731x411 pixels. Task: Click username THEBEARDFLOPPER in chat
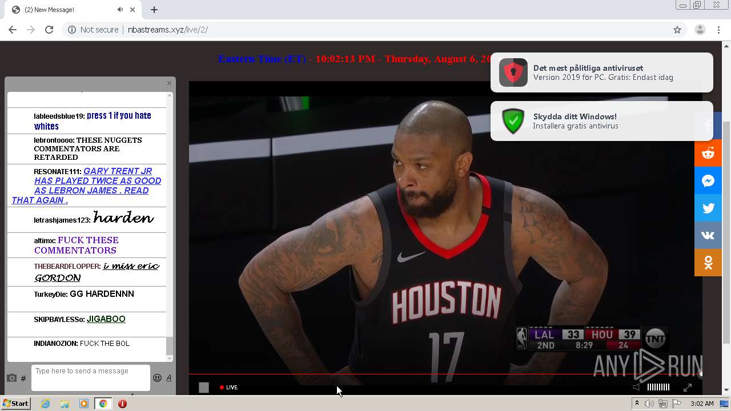[67, 267]
